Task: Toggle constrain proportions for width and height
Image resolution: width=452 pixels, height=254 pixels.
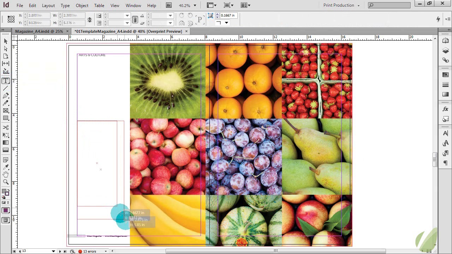Action: pyautogui.click(x=90, y=19)
